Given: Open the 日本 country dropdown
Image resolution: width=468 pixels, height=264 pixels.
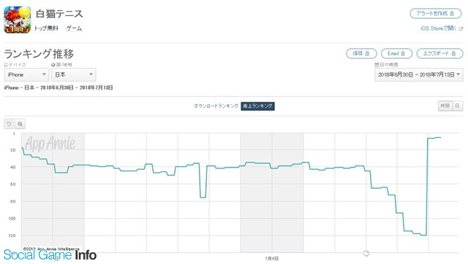Looking at the screenshot, I should pos(73,74).
